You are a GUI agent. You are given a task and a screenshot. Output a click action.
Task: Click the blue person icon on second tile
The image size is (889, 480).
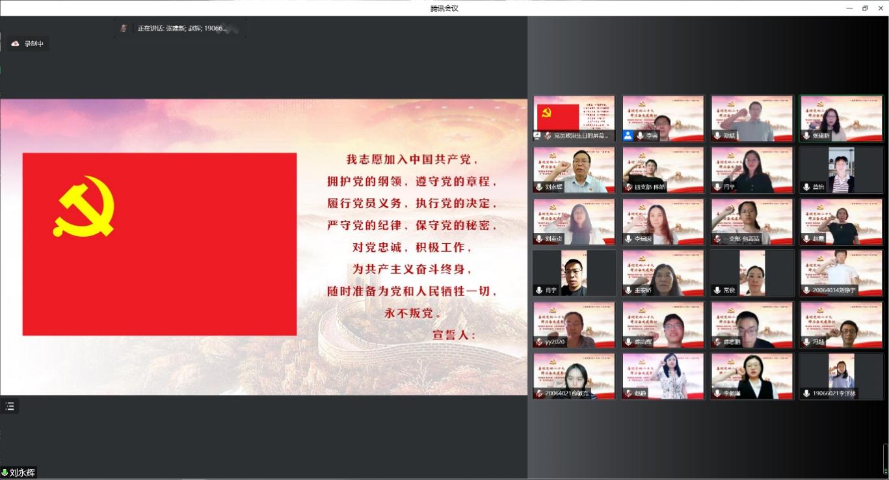(x=628, y=136)
